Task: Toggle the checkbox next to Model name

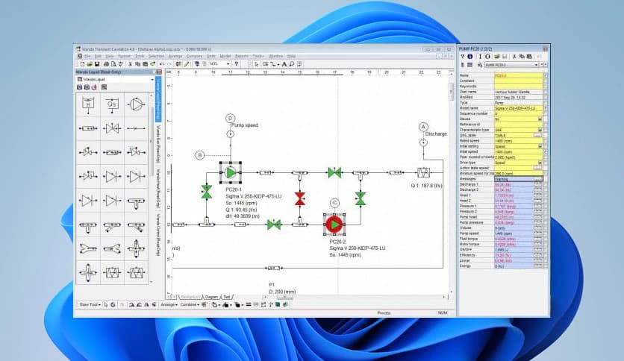Action: [546, 107]
